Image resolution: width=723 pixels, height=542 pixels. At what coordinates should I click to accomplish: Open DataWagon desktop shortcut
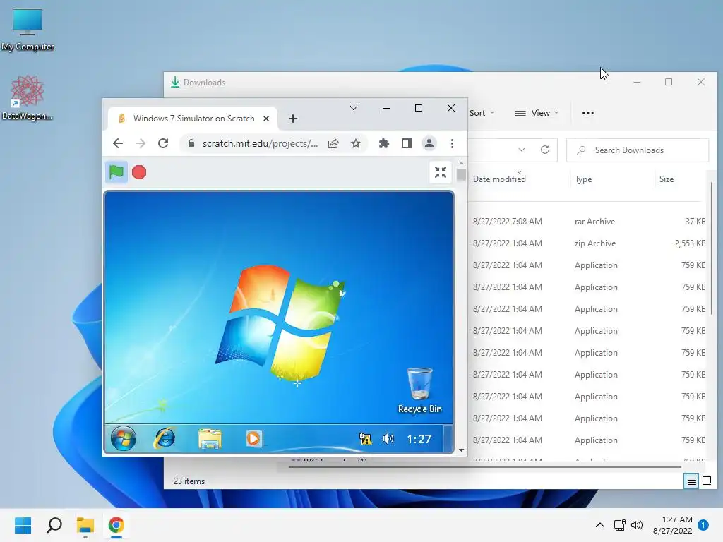tap(28, 97)
